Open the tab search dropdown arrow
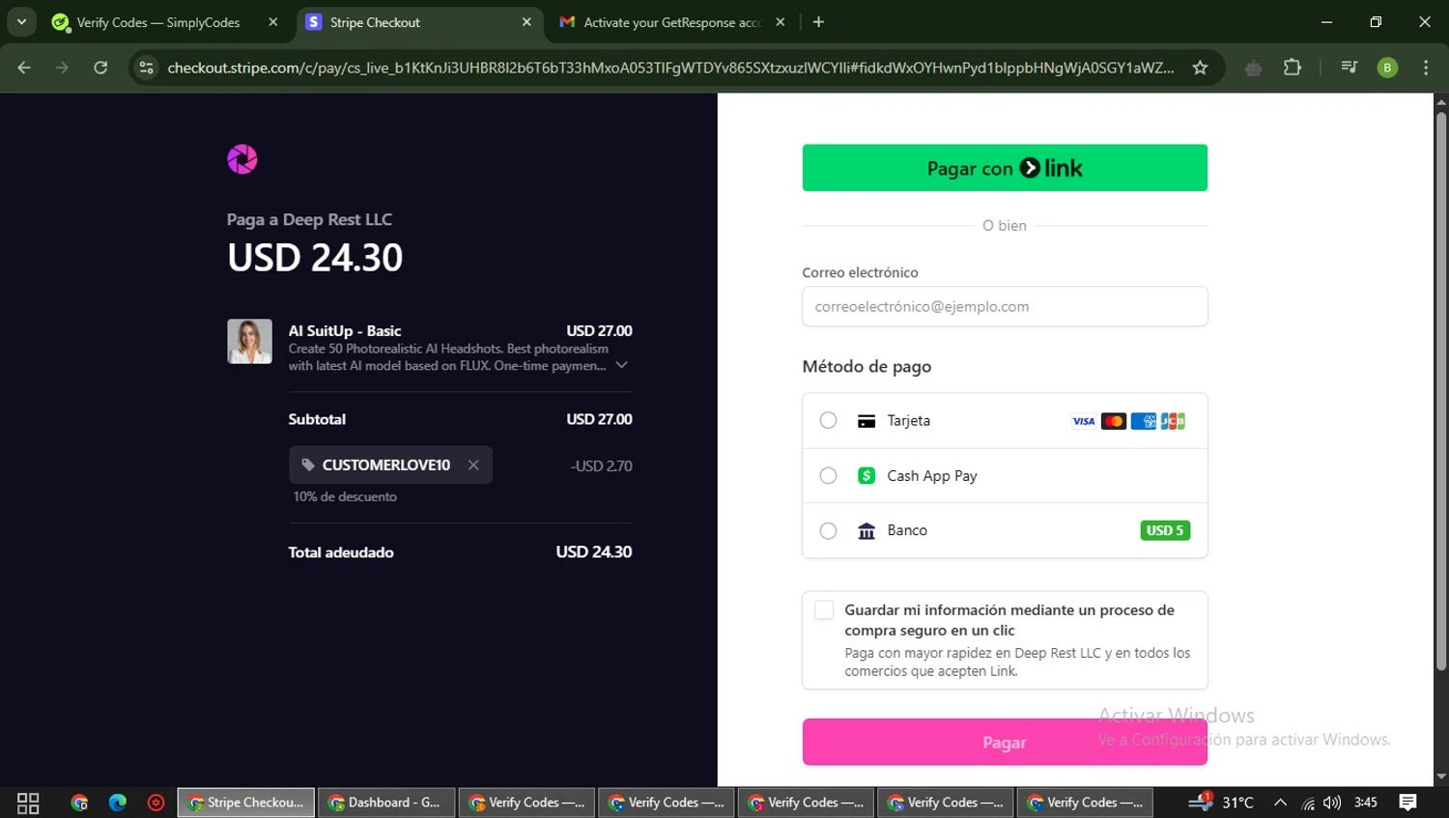The height and width of the screenshot is (818, 1449). click(x=21, y=21)
